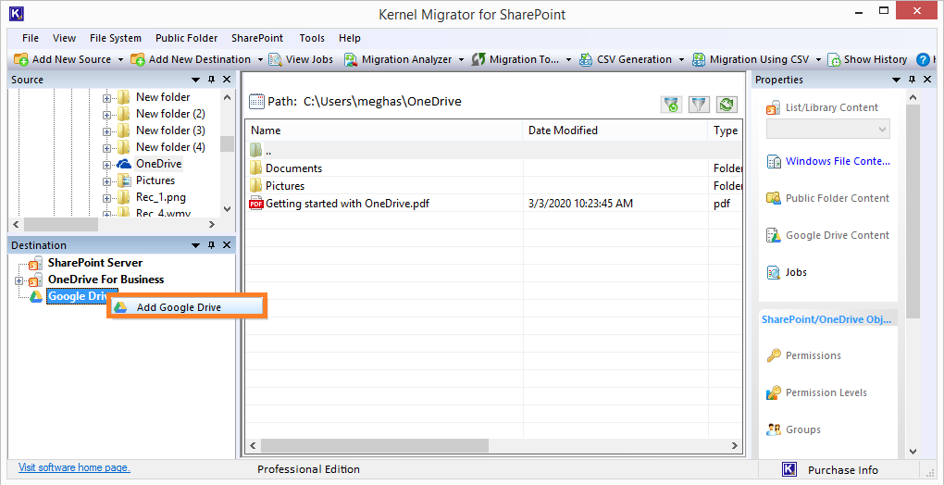Select SharePoint Server in Destination tree

95,263
